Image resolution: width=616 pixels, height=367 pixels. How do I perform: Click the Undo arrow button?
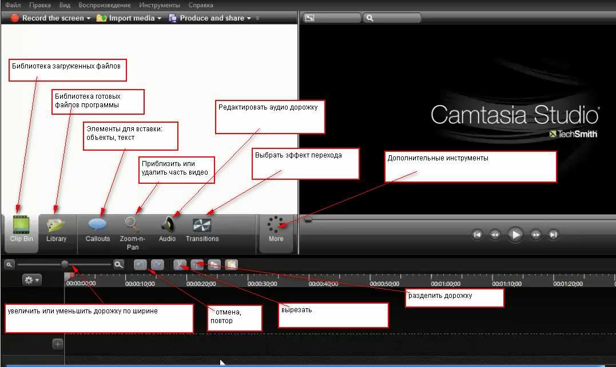tap(140, 265)
